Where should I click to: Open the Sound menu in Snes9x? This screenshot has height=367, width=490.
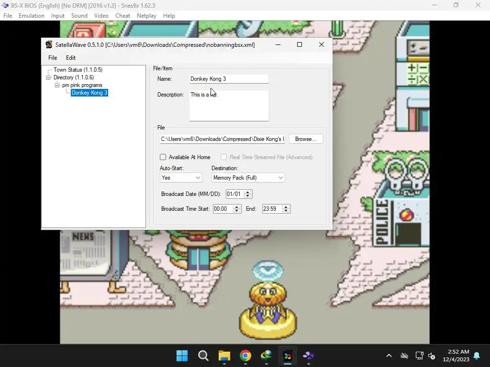tap(79, 16)
